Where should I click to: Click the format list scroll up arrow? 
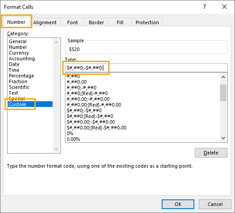224,77
